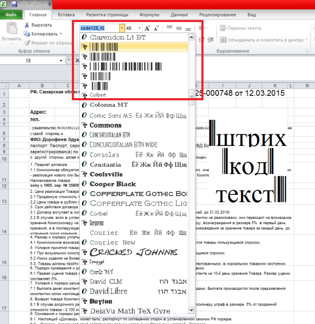
Task: Click the Вставить paste icon
Action: [x=11, y=28]
